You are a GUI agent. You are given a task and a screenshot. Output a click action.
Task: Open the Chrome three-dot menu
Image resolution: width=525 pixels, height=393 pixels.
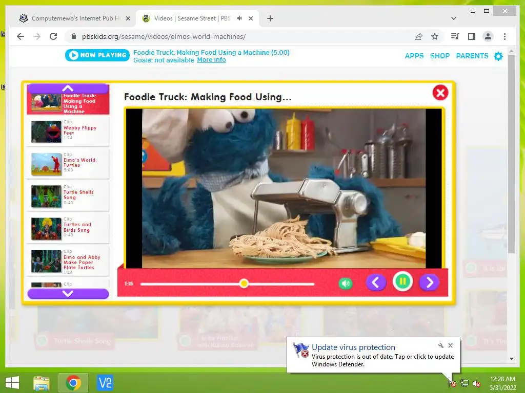point(504,36)
